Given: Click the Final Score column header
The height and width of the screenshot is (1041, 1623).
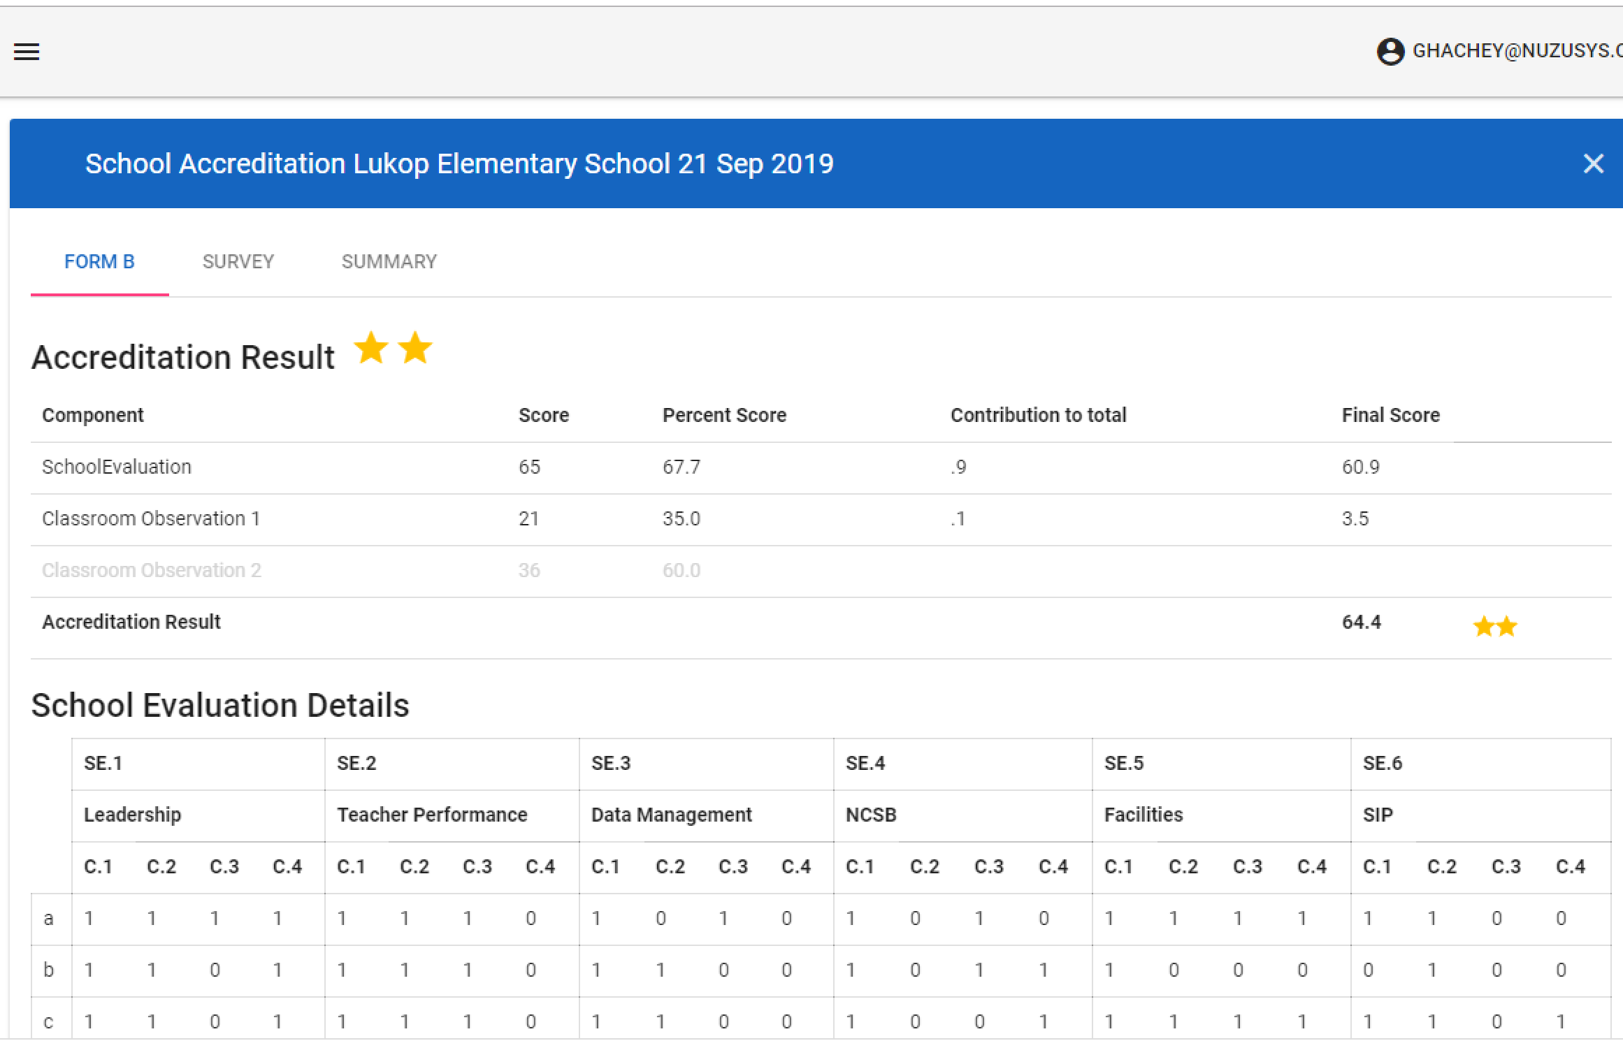Looking at the screenshot, I should (x=1390, y=415).
